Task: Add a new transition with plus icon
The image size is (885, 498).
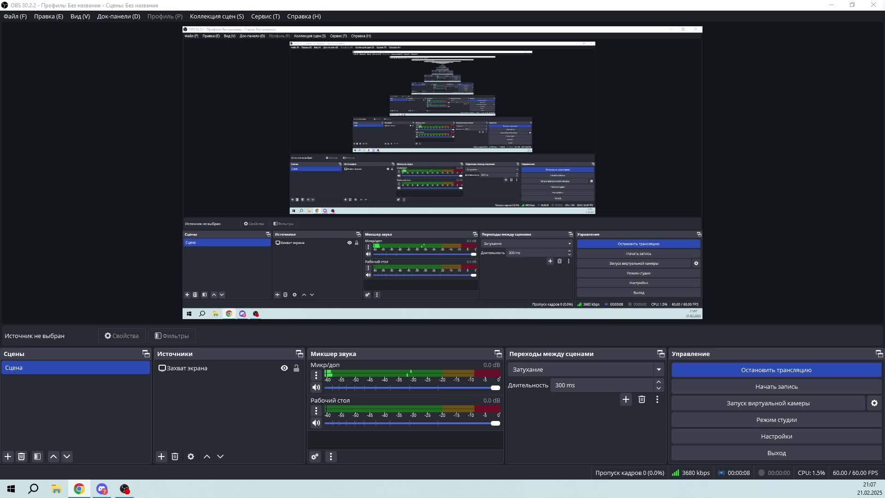Action: pos(625,399)
